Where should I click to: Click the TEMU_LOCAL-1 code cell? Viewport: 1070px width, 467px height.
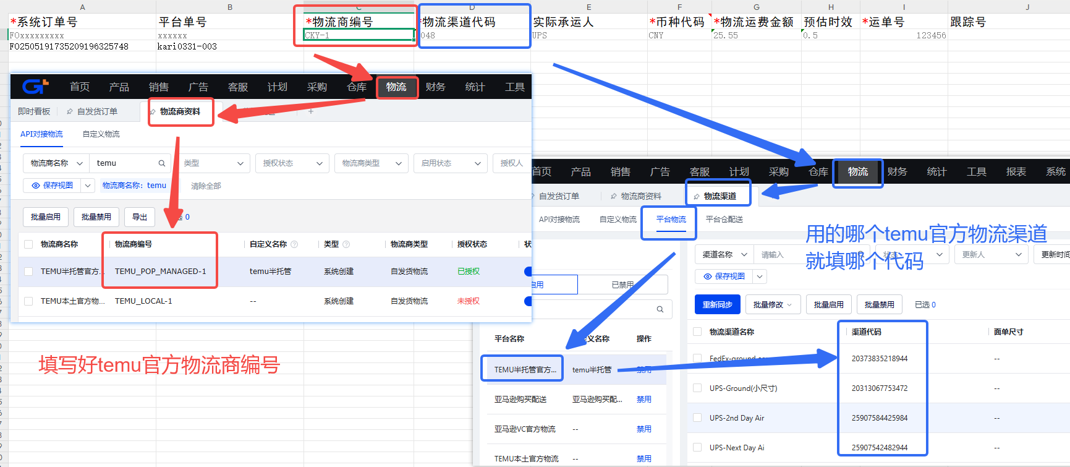(x=143, y=301)
